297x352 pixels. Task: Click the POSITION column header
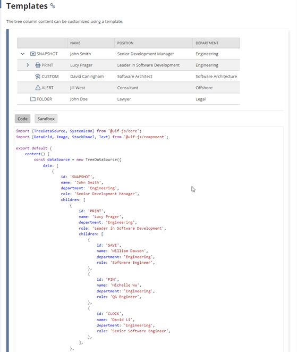pyautogui.click(x=154, y=43)
